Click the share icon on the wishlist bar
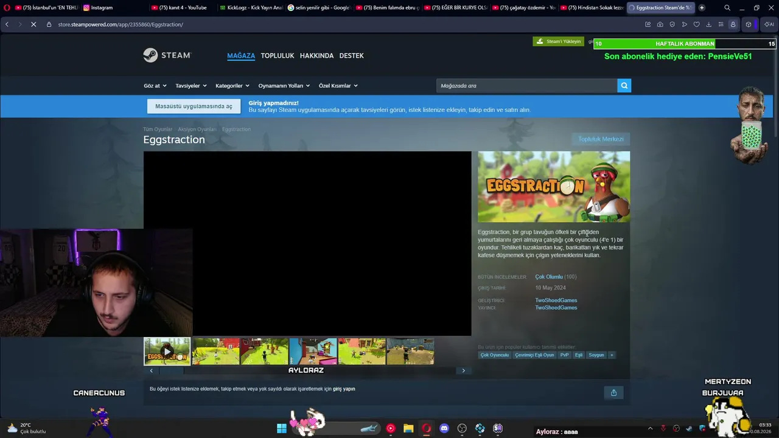Screen dimensions: 779x438 (613, 392)
